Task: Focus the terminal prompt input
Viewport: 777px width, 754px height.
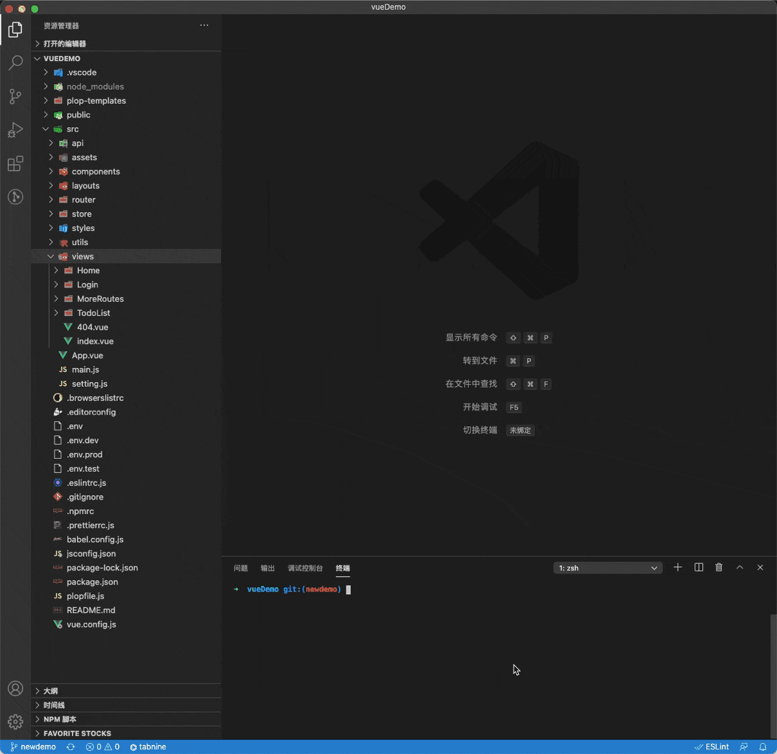Action: (x=348, y=589)
